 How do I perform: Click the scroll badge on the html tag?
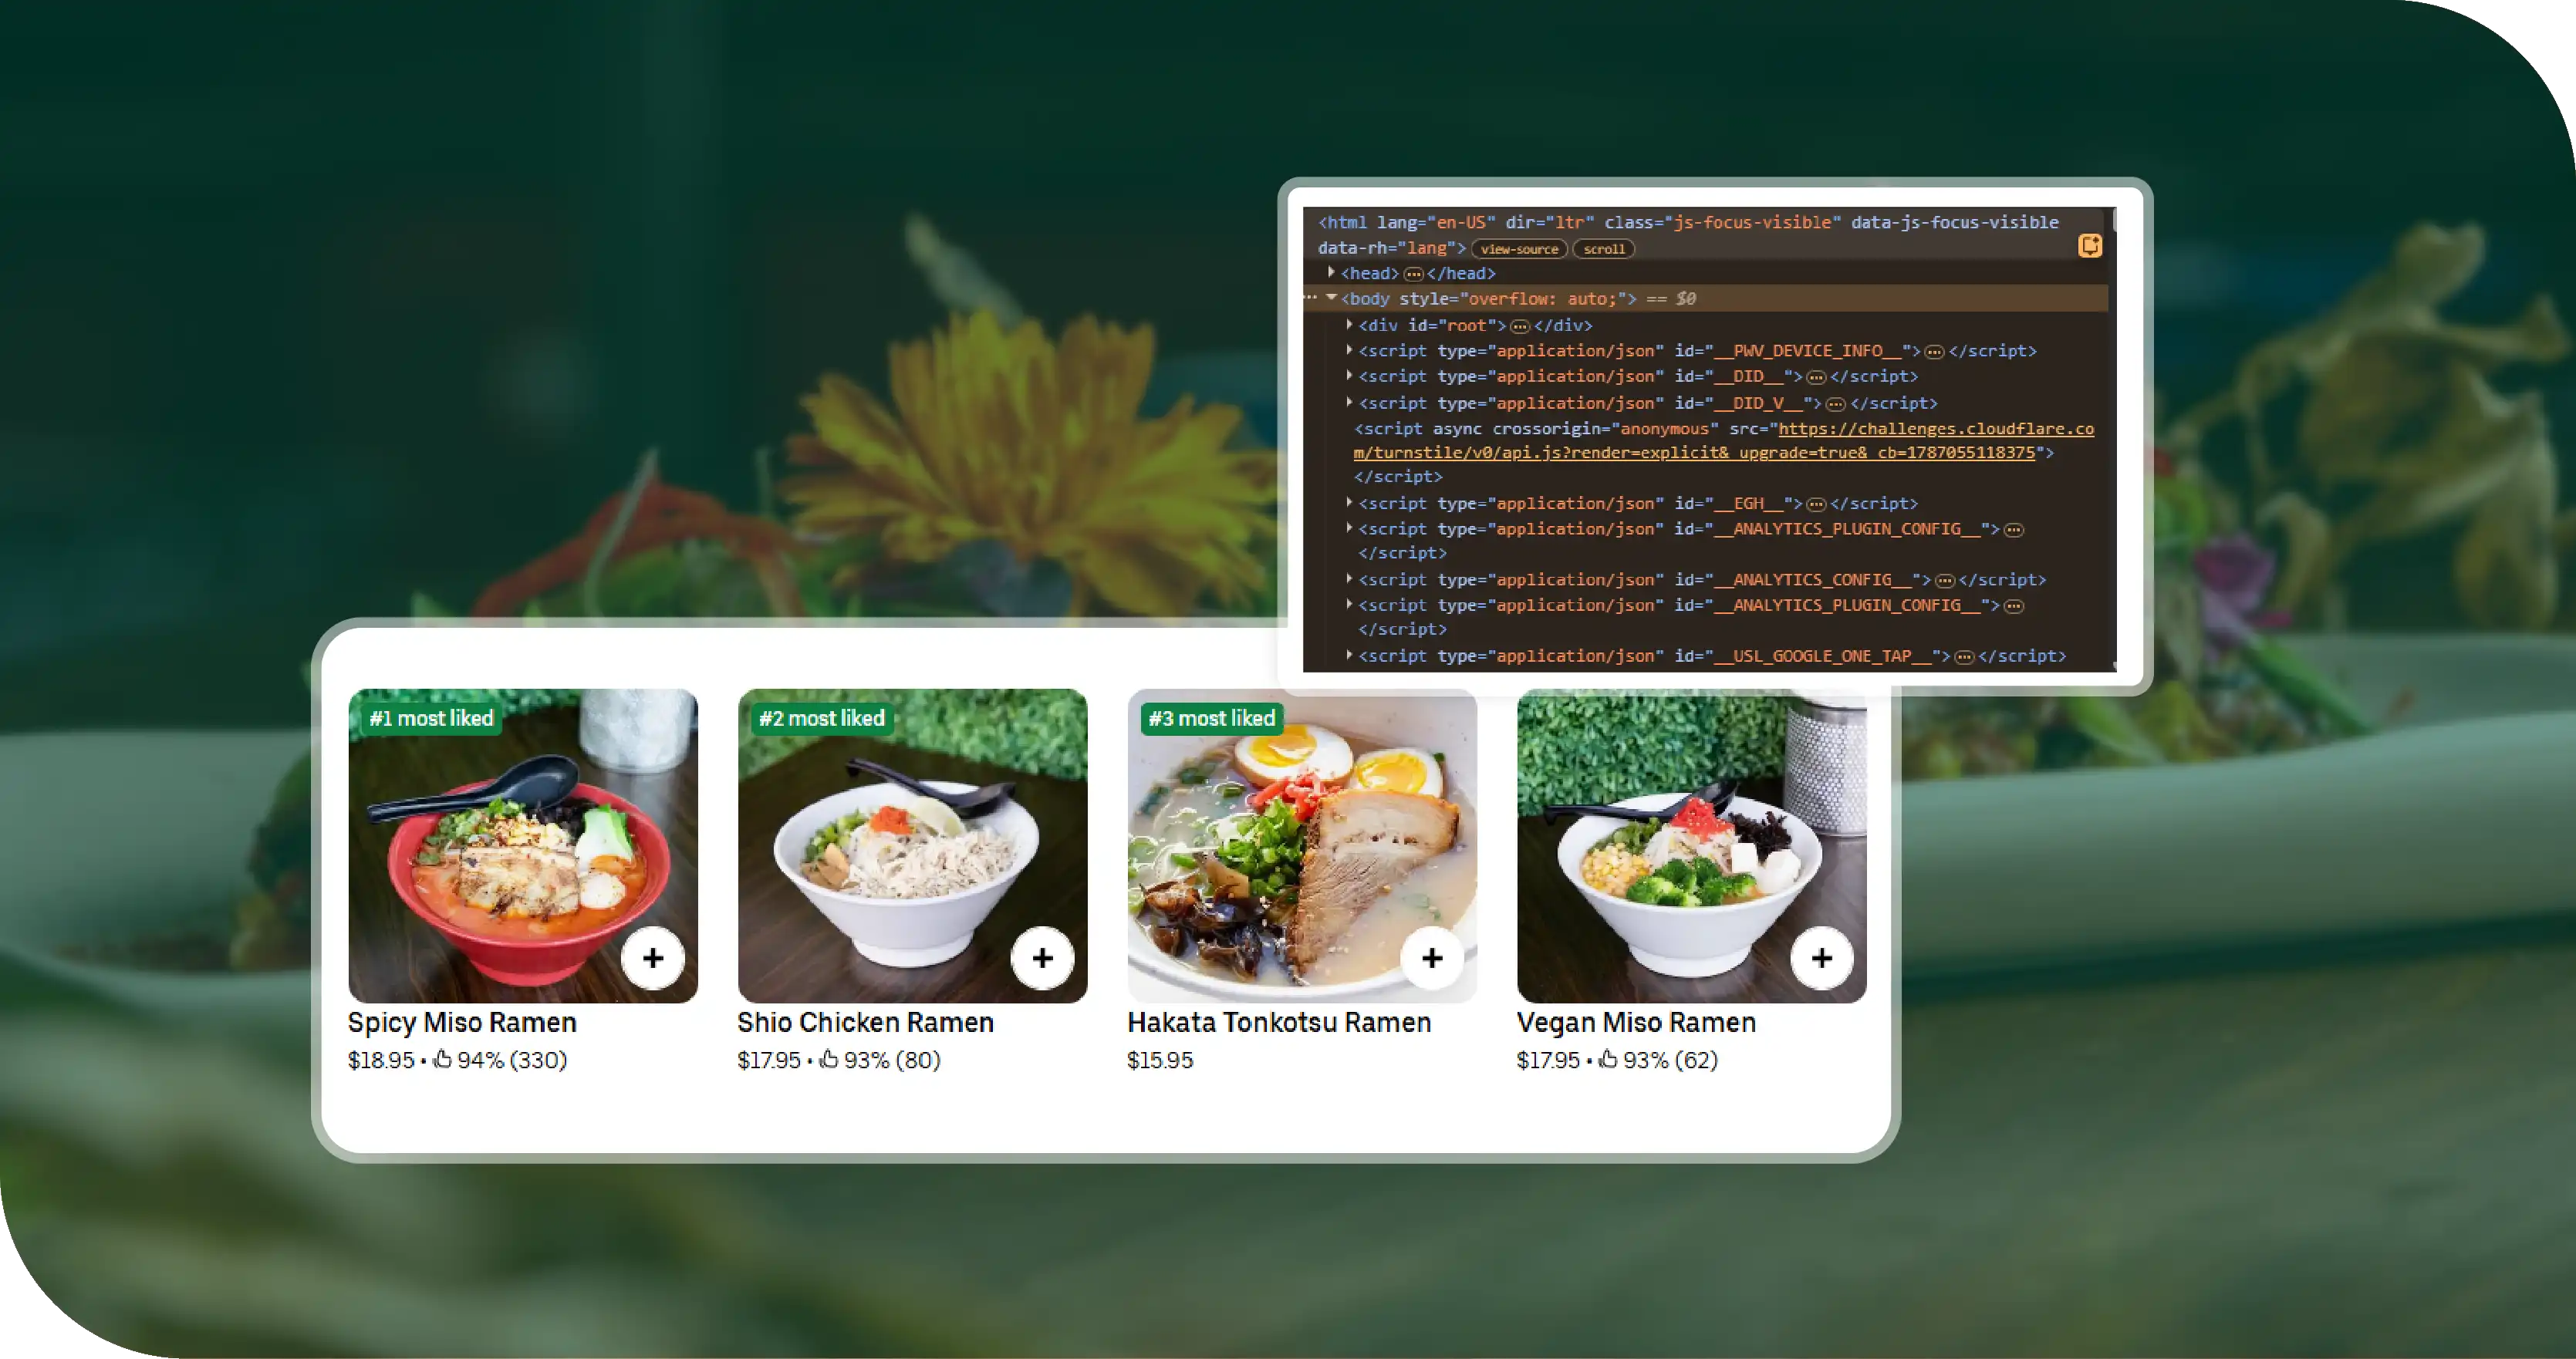pos(1604,249)
